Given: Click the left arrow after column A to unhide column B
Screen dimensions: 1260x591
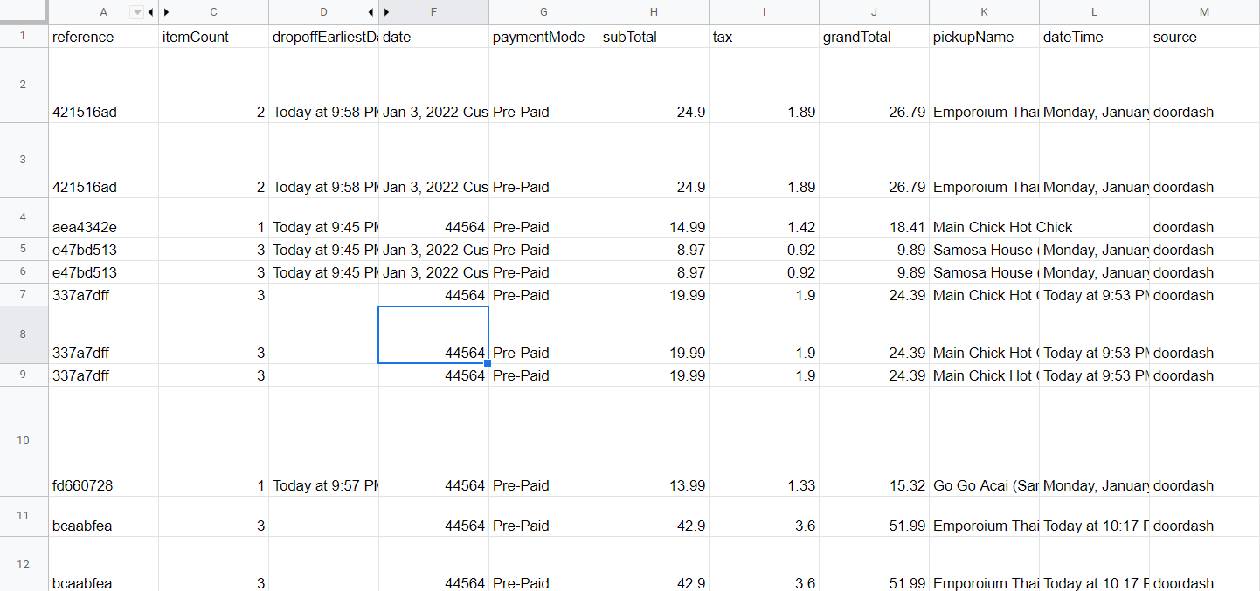Looking at the screenshot, I should 149,12.
